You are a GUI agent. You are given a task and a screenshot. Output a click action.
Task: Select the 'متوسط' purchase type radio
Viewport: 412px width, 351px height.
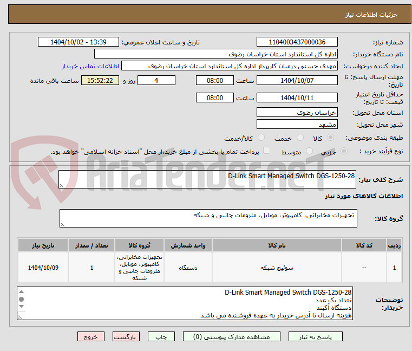pyautogui.click(x=309, y=151)
